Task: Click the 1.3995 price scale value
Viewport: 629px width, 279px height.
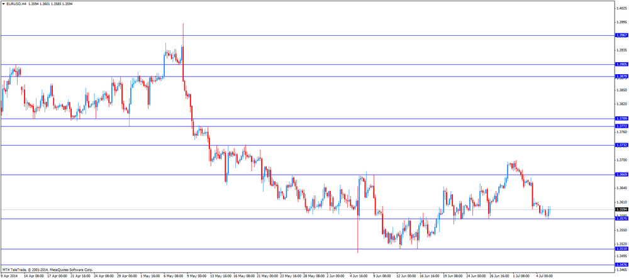Action: 621,23
